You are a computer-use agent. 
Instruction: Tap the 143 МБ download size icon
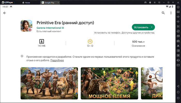tap(42, 41)
